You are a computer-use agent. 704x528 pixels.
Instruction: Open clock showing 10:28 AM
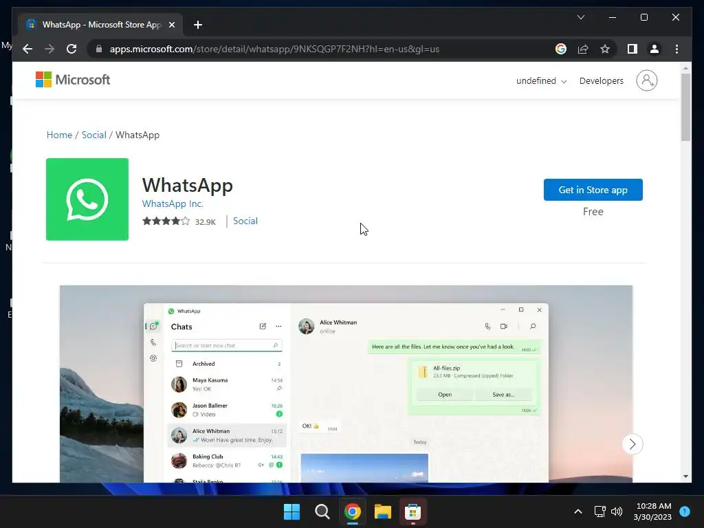click(653, 511)
